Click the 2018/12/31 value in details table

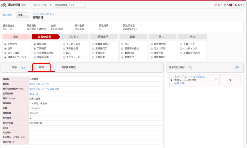36,123
